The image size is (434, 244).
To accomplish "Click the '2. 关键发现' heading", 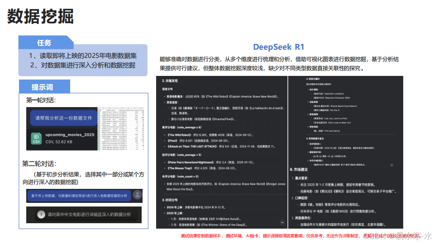I will 170,81.
